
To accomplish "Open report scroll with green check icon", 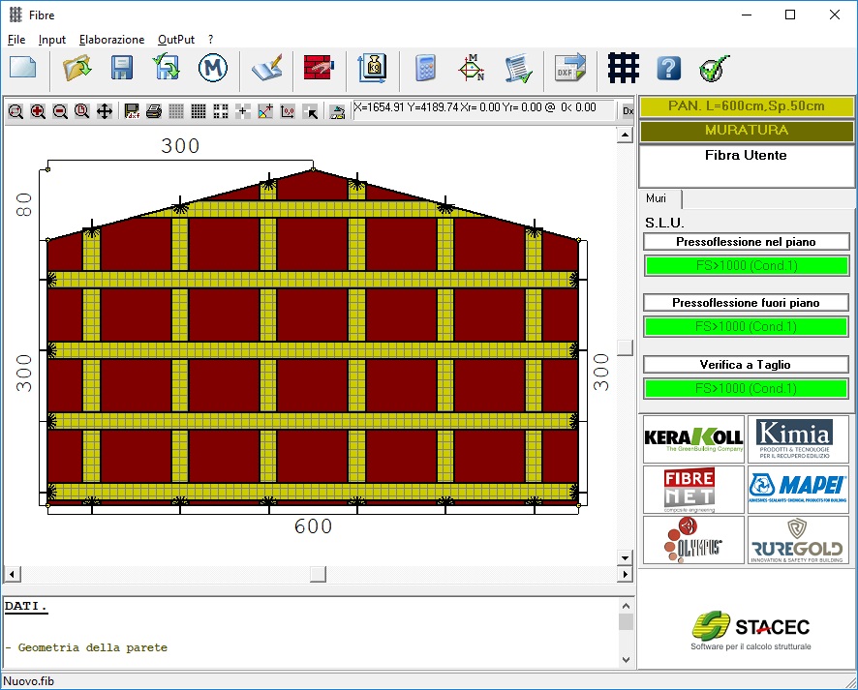I will [518, 69].
